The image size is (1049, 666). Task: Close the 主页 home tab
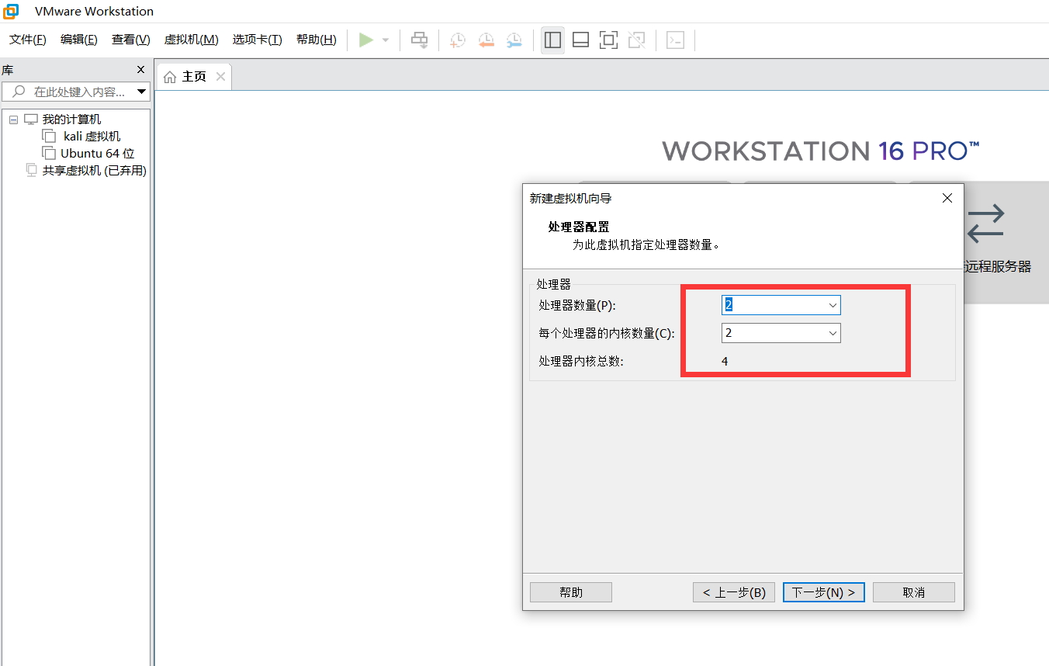click(x=220, y=76)
